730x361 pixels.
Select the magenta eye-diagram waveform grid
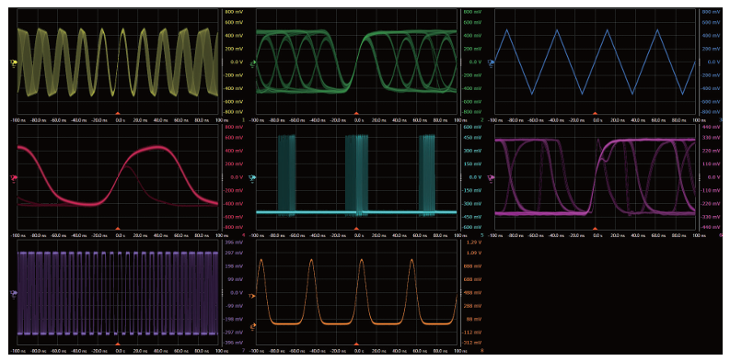coord(595,177)
